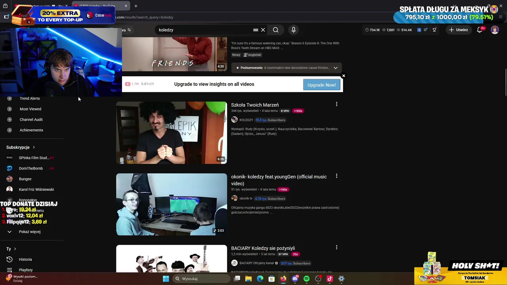Clear the search query with the X icon
The width and height of the screenshot is (507, 285).
[x=263, y=30]
